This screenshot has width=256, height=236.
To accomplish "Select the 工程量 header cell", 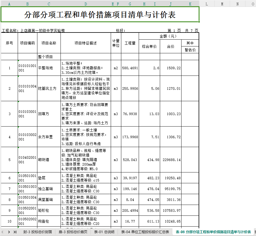I will tap(130, 43).
